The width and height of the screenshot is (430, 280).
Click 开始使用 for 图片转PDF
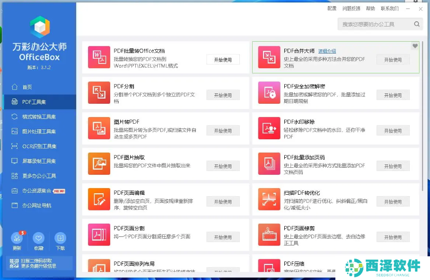pos(223,130)
